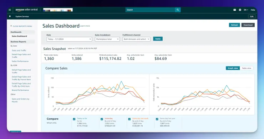
Task: Click the Edit button in top bar
Action: click(252, 16)
